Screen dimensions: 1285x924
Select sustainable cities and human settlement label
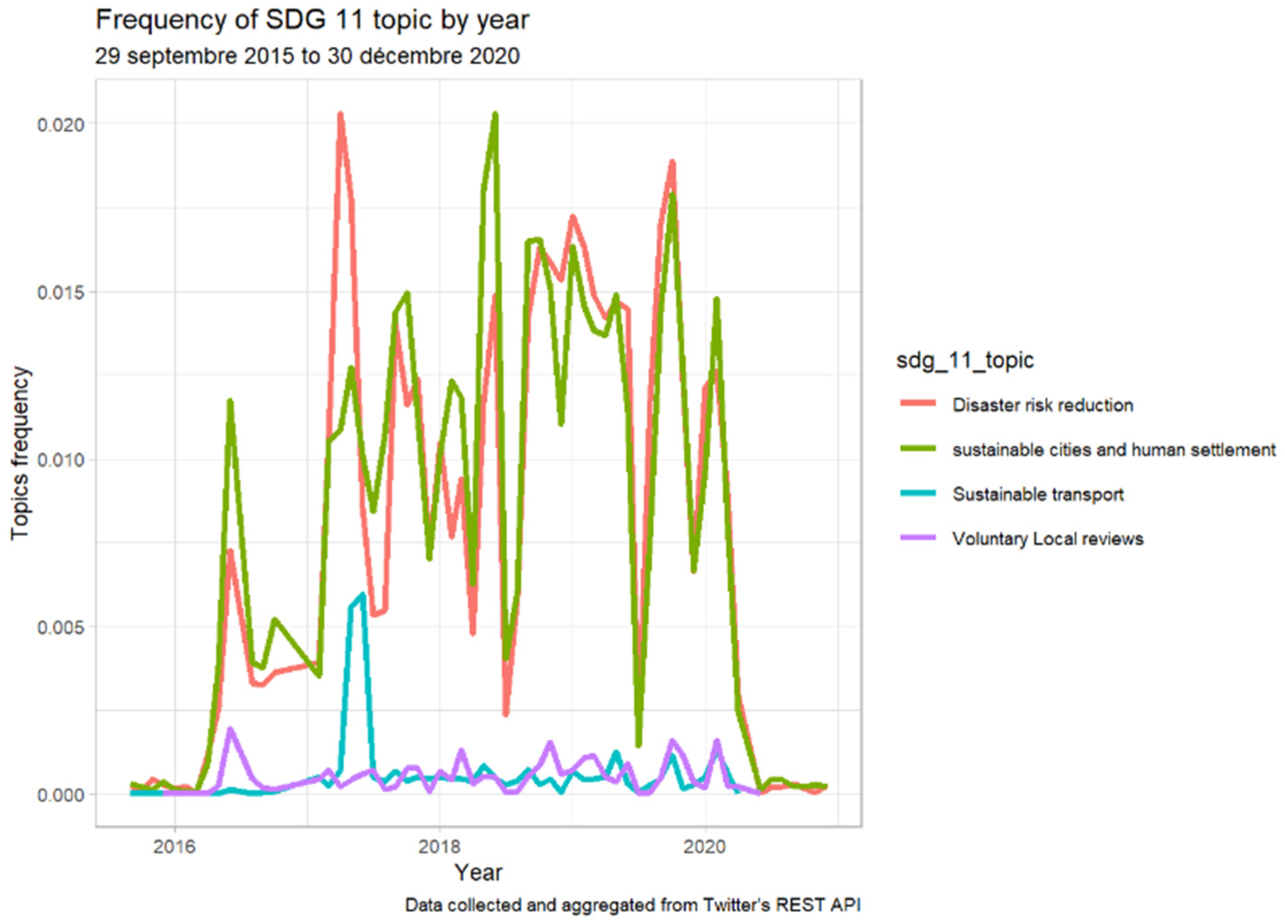pyautogui.click(x=1114, y=450)
